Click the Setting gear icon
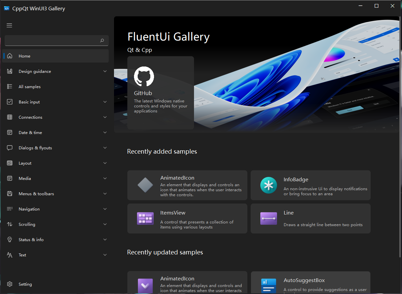Screen dimensions: 402x294 (10, 284)
